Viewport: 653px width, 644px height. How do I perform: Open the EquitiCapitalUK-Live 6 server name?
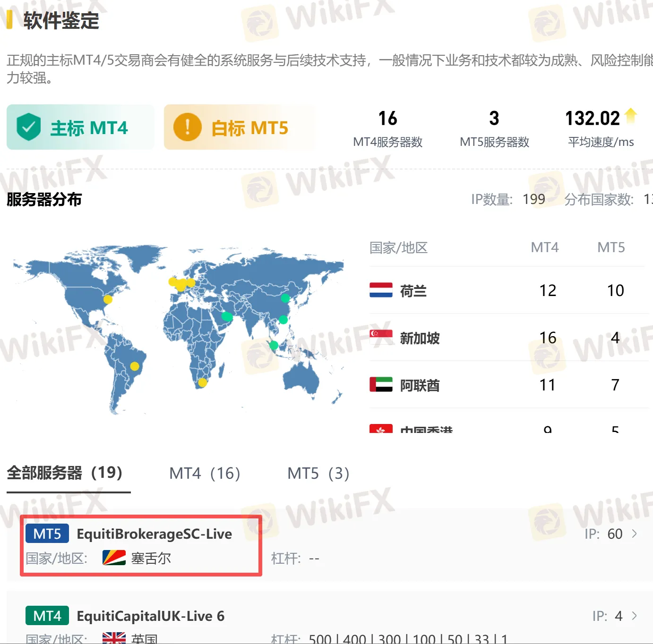click(151, 616)
